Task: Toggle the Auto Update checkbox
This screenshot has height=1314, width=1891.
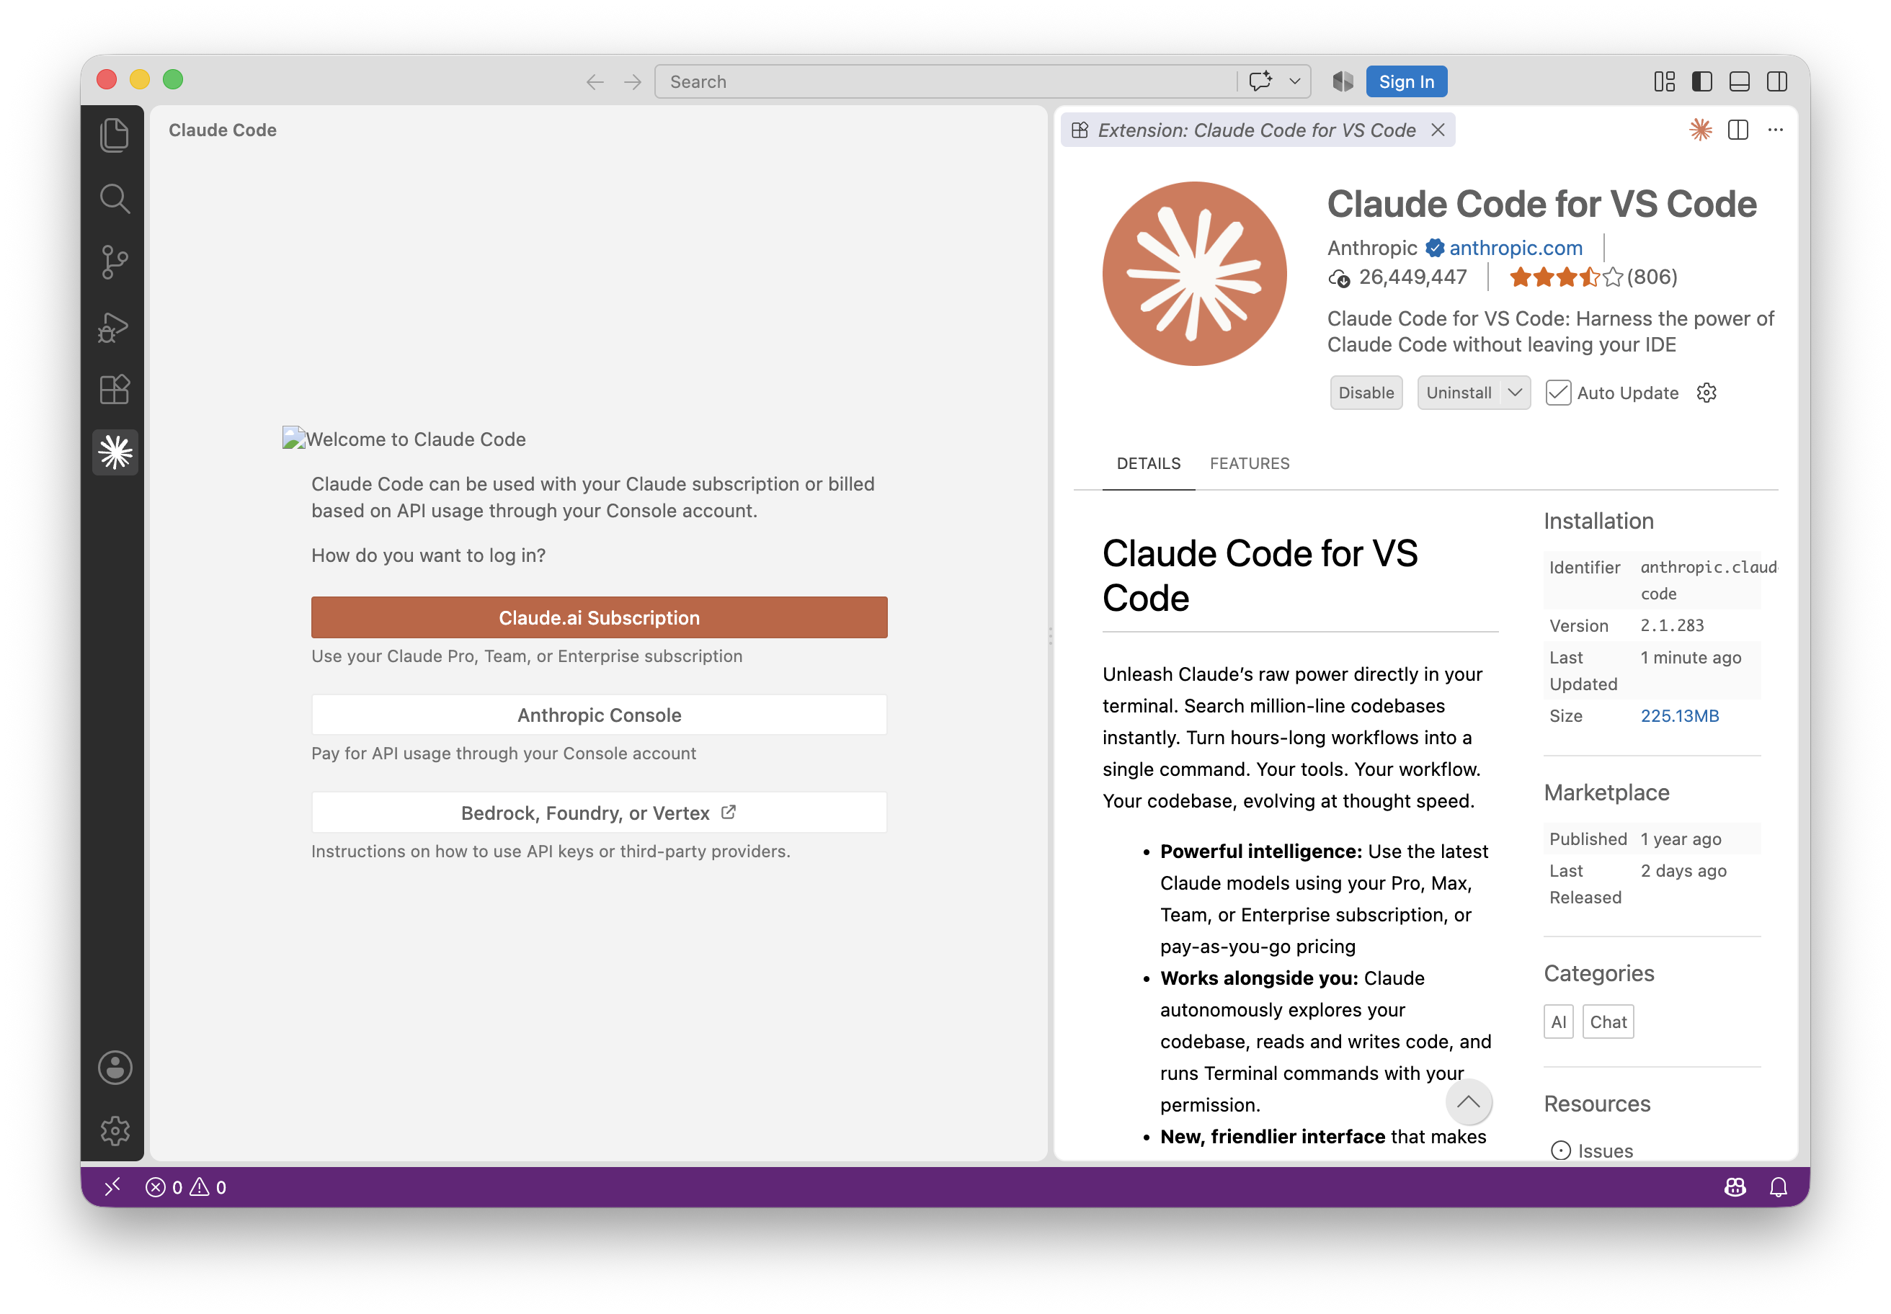Action: [1557, 393]
